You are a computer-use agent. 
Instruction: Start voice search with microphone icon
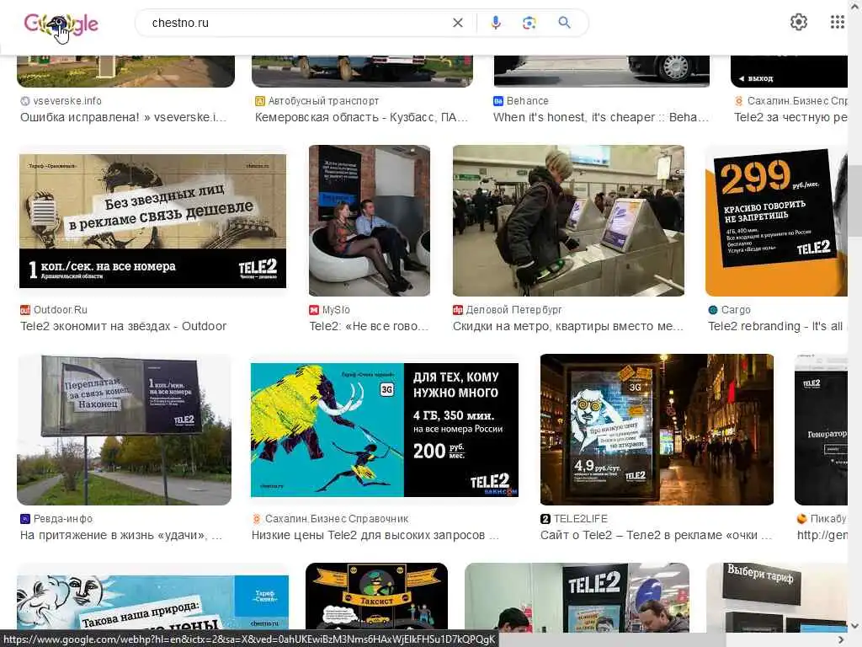(x=495, y=23)
